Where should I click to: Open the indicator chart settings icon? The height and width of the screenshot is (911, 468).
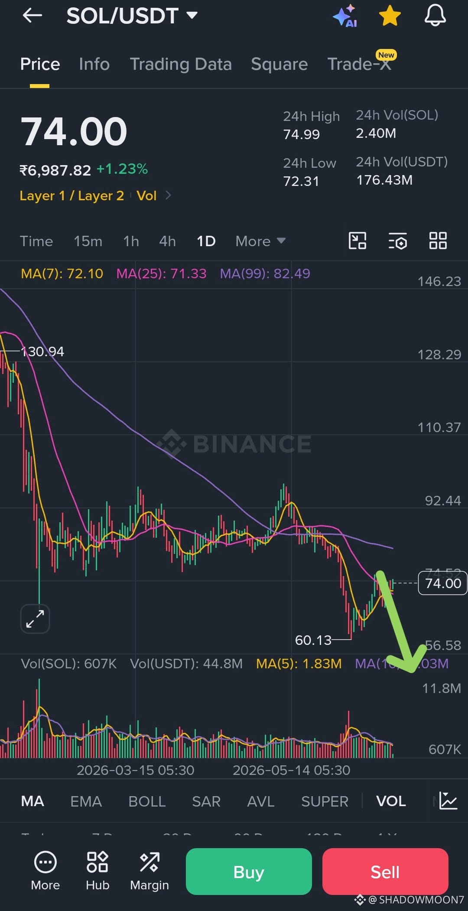click(x=448, y=801)
